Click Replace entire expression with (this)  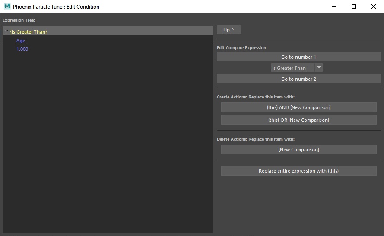[x=298, y=171]
